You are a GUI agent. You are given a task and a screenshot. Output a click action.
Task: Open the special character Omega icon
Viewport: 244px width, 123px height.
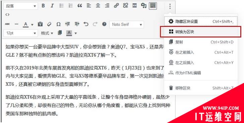tap(58, 24)
